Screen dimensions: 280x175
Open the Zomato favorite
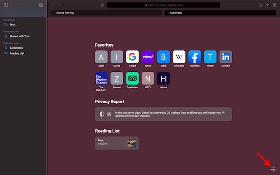117,78
